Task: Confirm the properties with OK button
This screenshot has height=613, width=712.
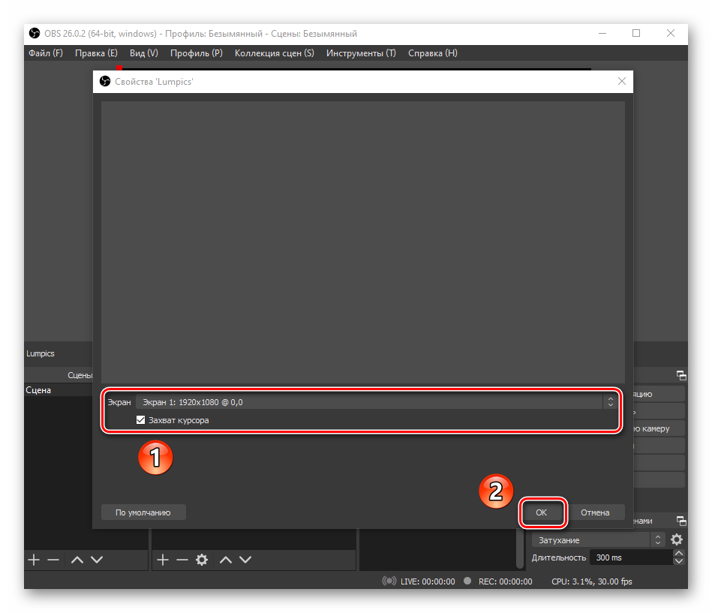Action: point(542,512)
